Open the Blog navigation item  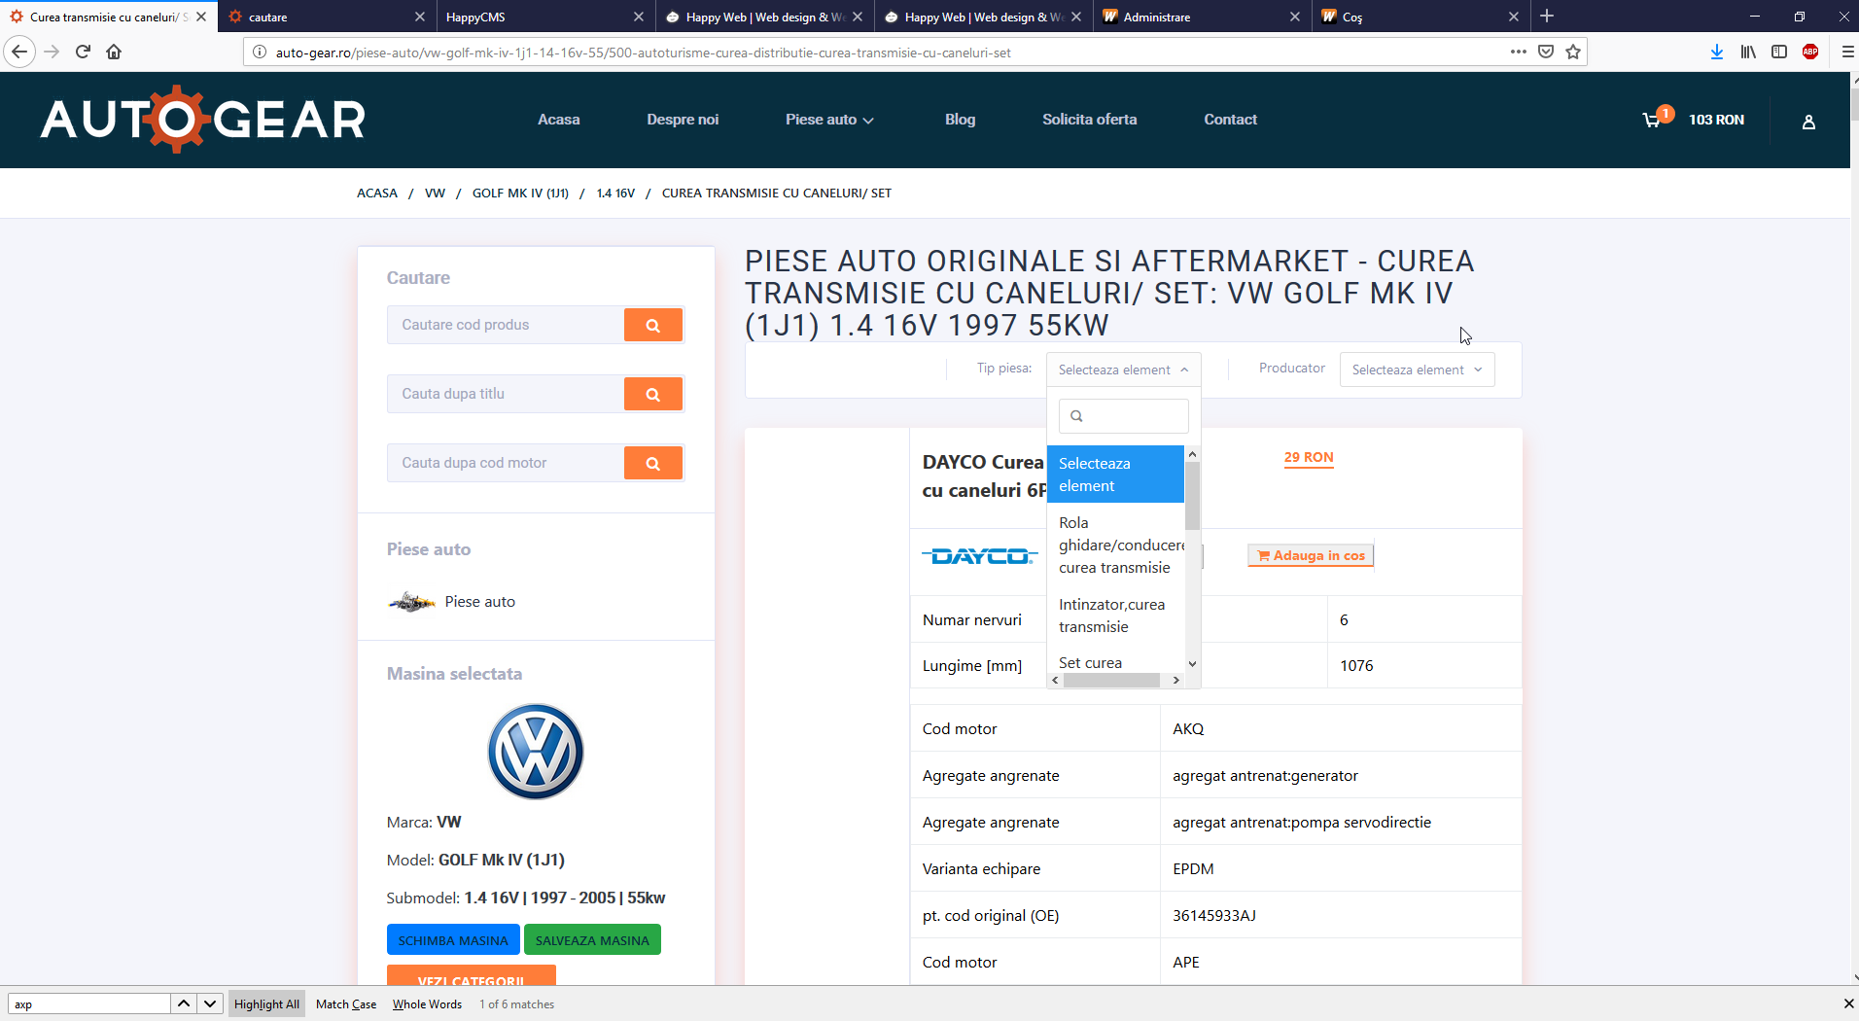click(x=960, y=120)
